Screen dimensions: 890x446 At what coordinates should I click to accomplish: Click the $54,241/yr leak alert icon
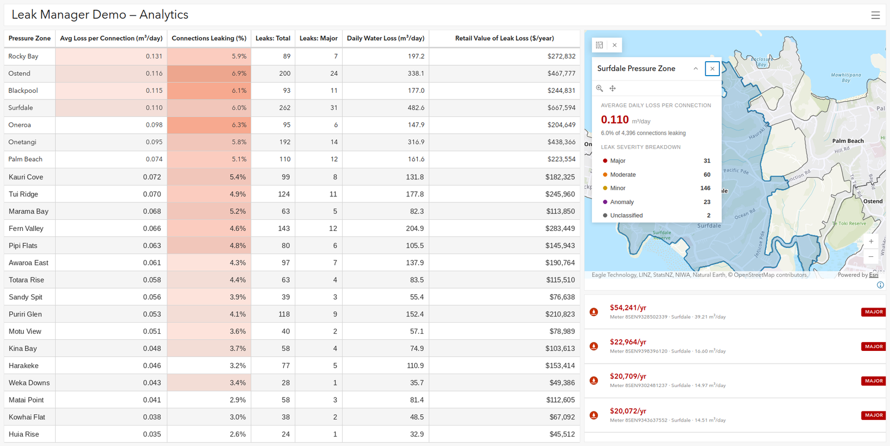[594, 312]
